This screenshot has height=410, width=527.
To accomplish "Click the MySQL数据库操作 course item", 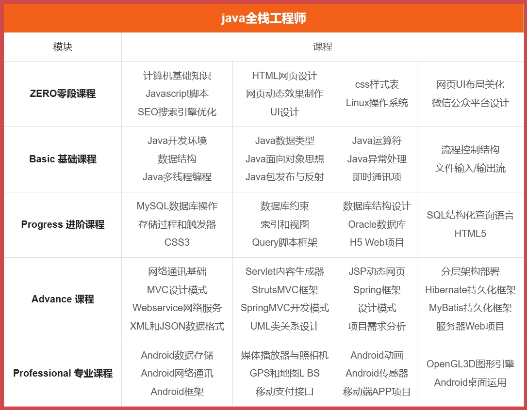I will point(178,206).
